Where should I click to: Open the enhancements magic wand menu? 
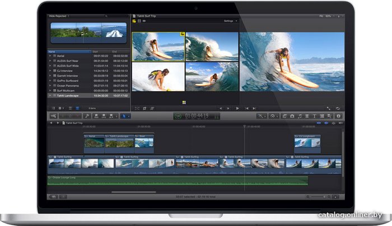tap(262, 116)
